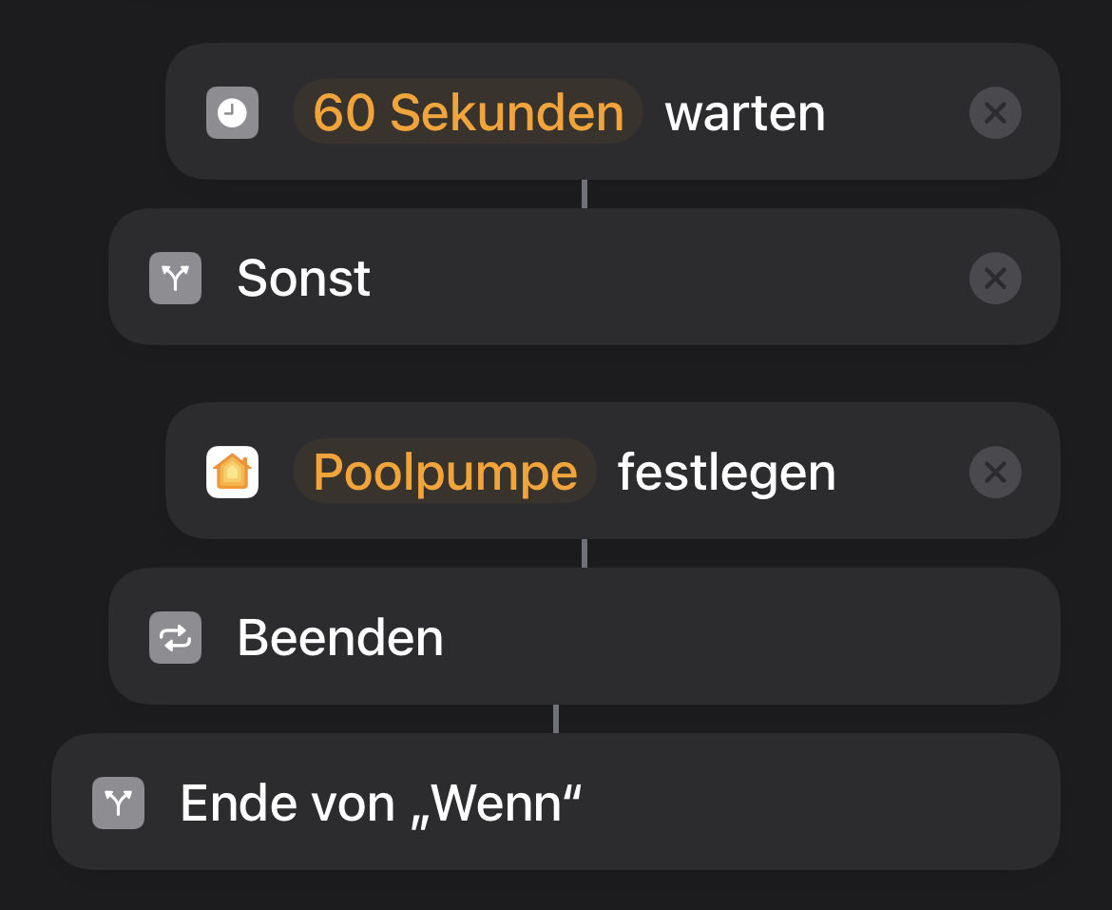Click the branch icon for Ende von Wenn

coord(118,803)
